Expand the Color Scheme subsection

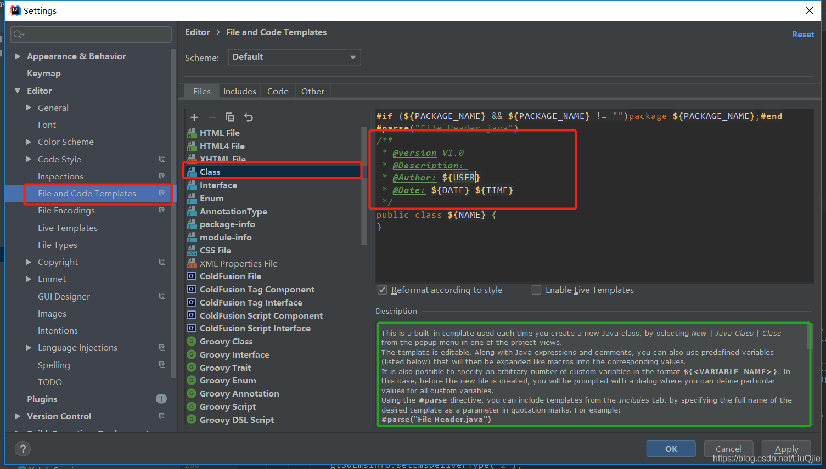click(29, 142)
